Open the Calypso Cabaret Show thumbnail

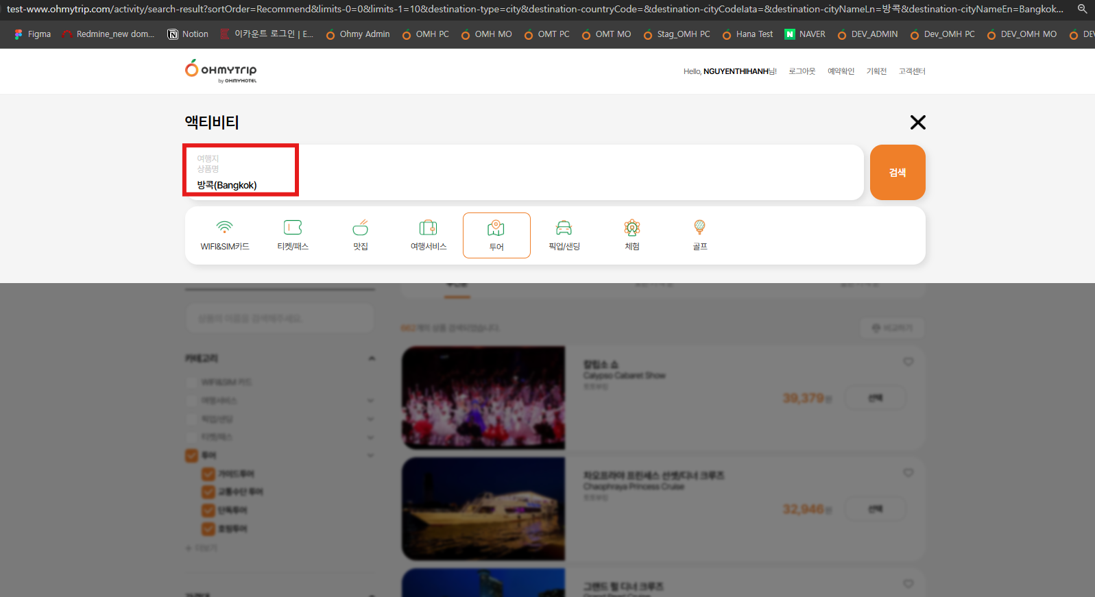click(x=483, y=398)
